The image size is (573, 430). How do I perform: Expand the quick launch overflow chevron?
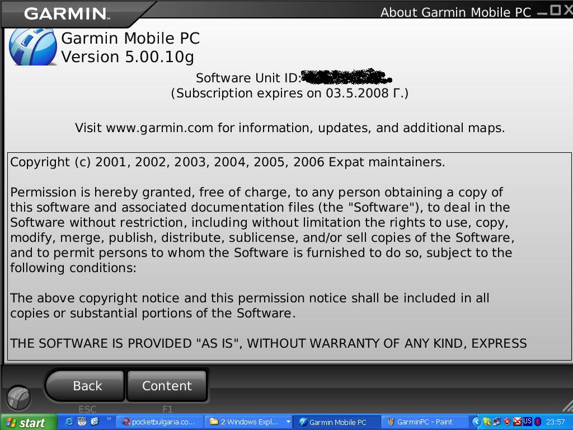tap(109, 419)
